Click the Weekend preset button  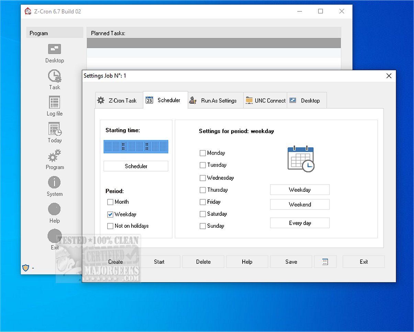[x=300, y=204]
